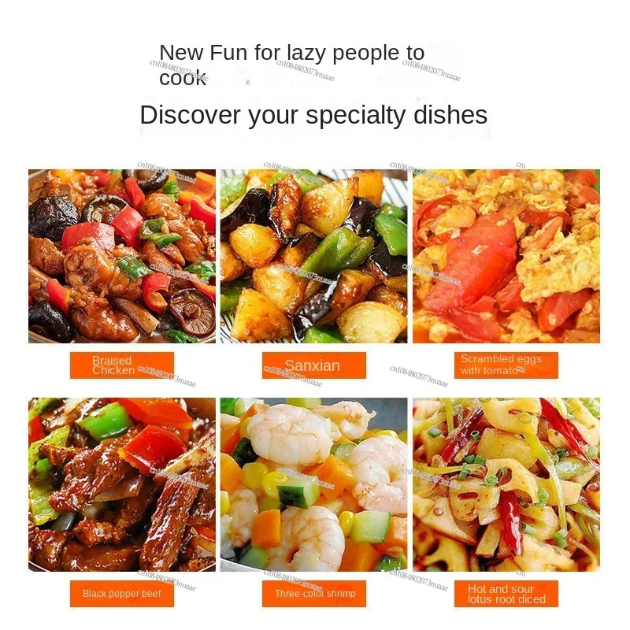Click the 'Discover your specialty dishes' heading
Image resolution: width=630 pixels, height=630 pixels.
point(313,115)
